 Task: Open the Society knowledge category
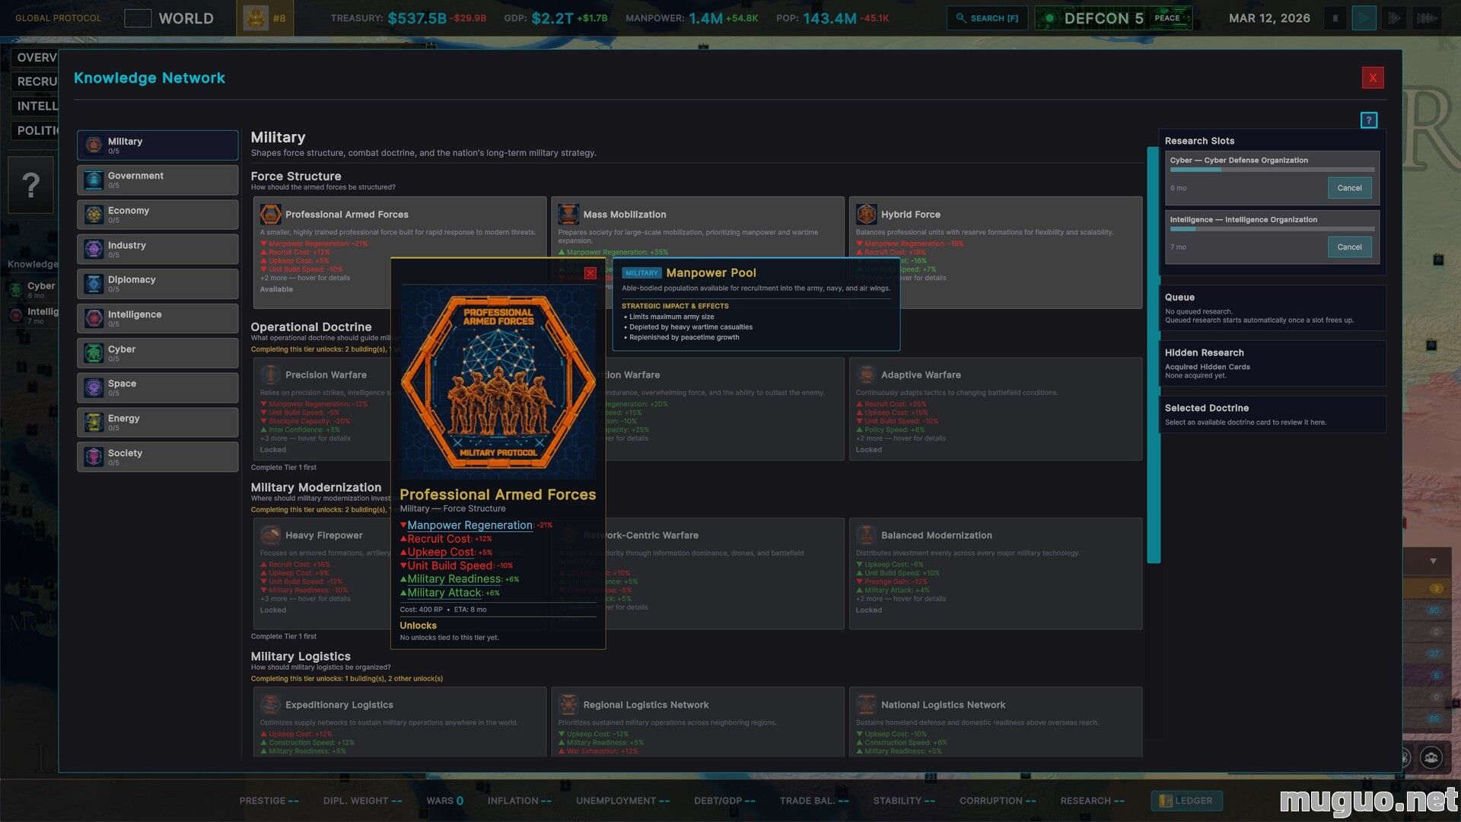point(158,457)
